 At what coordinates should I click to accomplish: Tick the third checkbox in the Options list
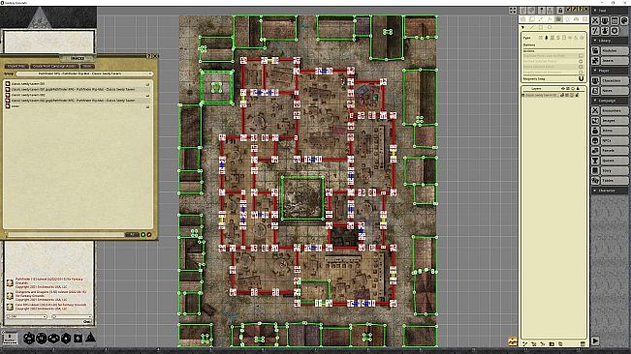click(581, 67)
